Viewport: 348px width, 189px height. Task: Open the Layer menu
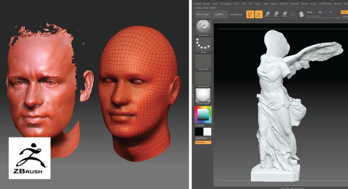pyautogui.click(x=258, y=4)
